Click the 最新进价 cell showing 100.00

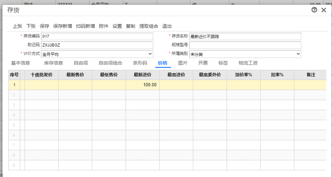coord(142,85)
